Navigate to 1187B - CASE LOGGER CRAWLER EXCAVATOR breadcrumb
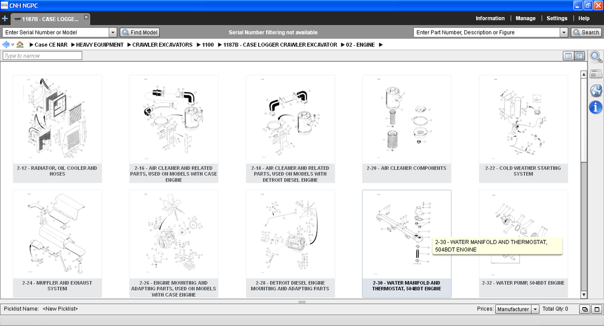This screenshot has height=326, width=604. tap(280, 45)
